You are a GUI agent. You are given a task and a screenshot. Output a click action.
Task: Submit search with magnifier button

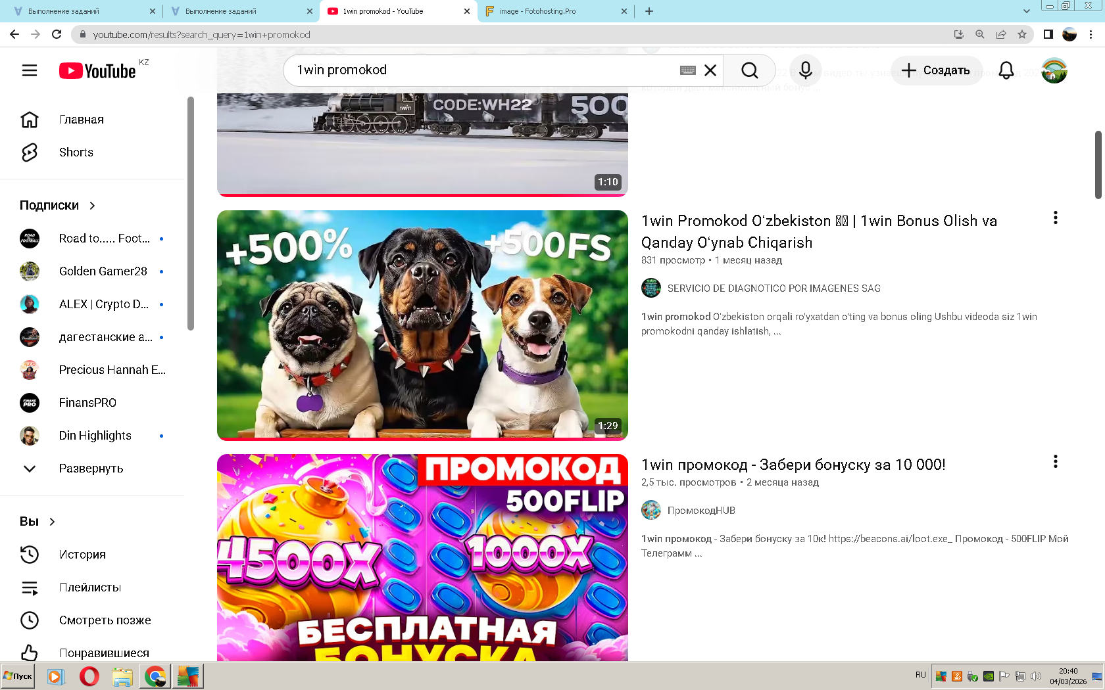pyautogui.click(x=750, y=70)
